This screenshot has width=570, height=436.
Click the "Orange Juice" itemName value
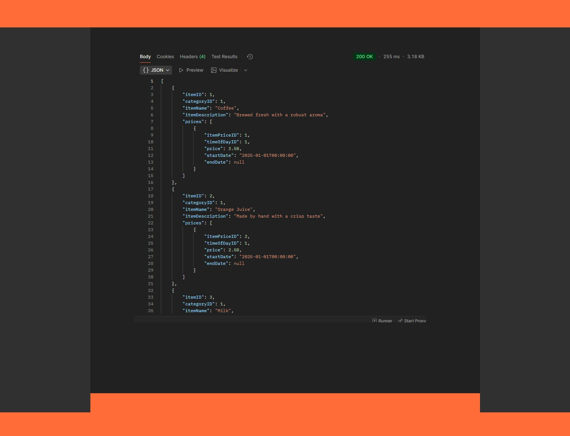coord(234,209)
